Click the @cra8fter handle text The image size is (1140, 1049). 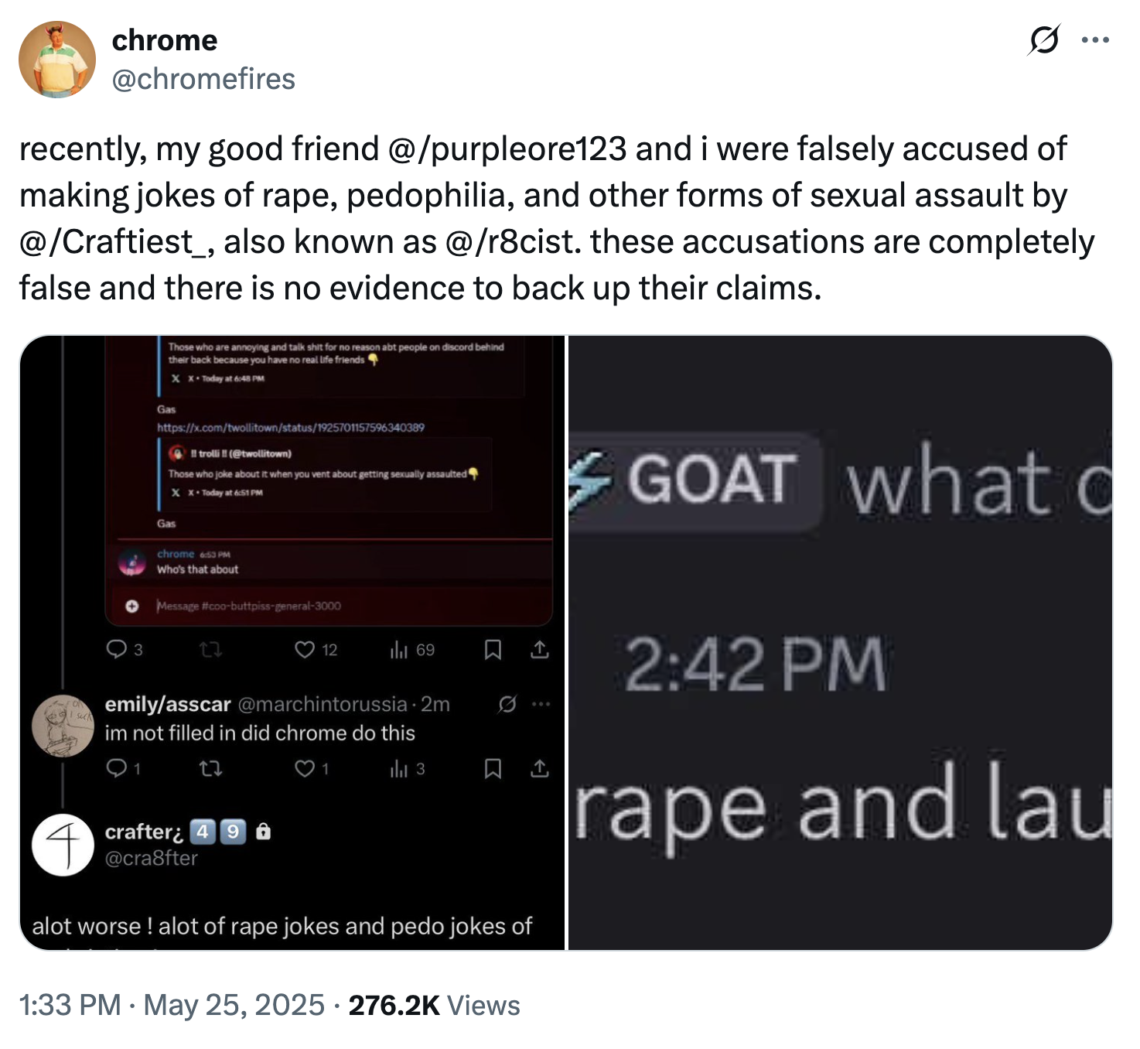pos(152,858)
